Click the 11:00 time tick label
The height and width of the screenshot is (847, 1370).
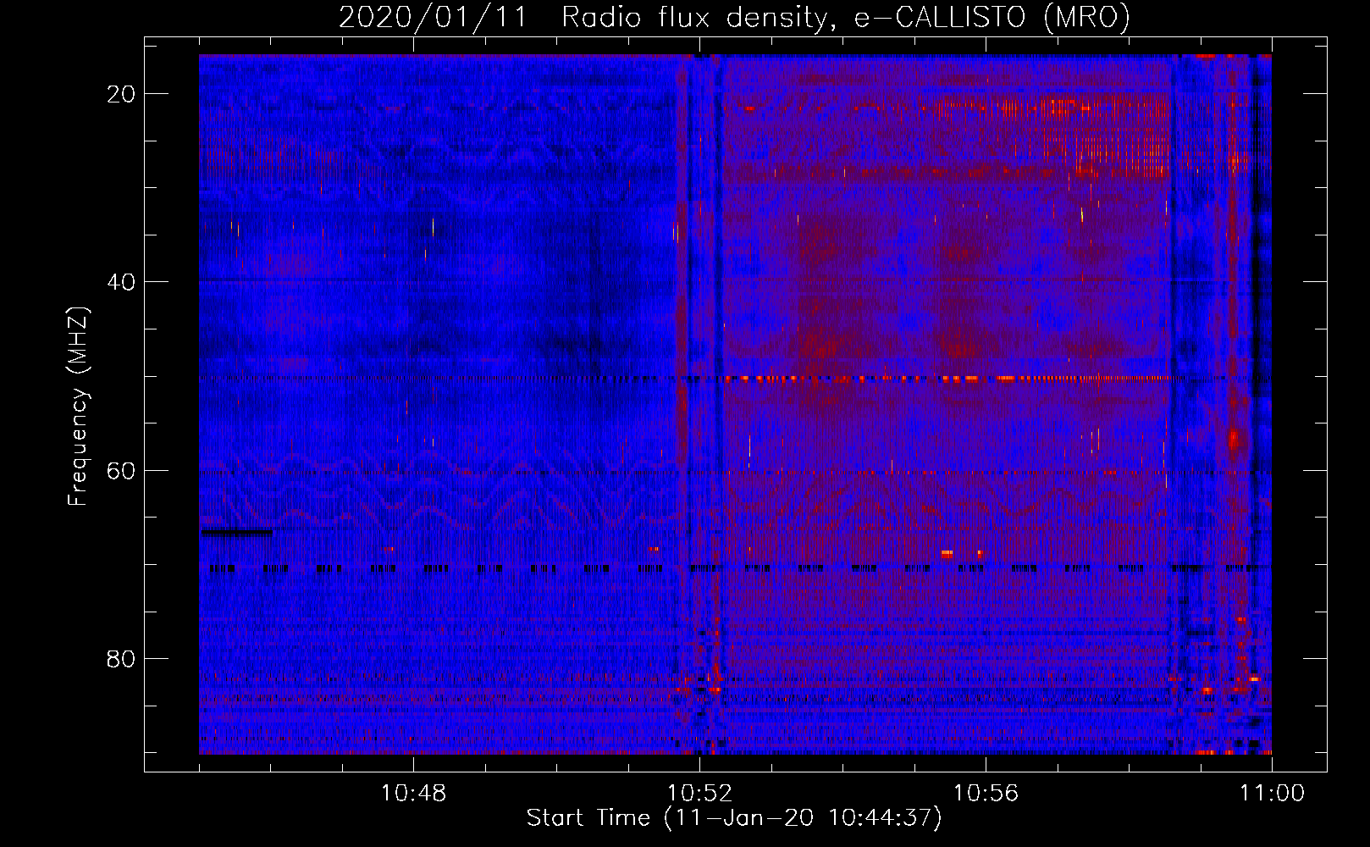coord(1272,794)
